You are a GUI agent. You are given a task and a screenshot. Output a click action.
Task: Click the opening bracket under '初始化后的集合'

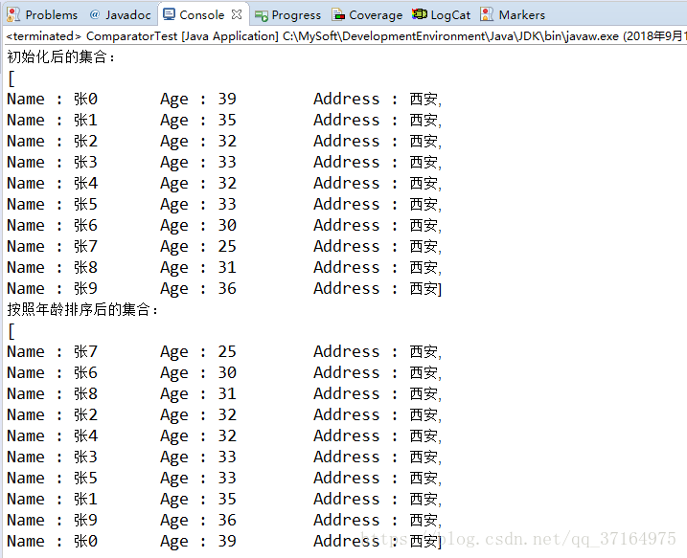click(11, 78)
